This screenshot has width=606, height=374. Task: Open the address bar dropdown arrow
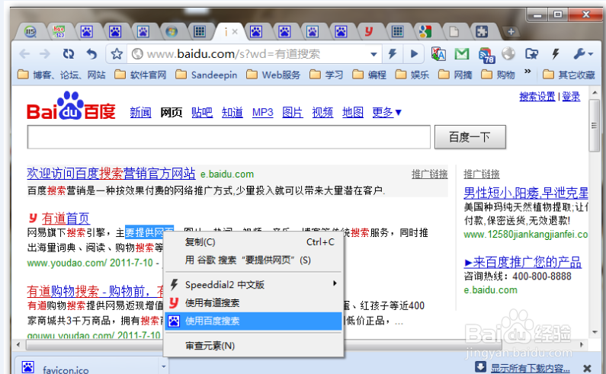374,54
